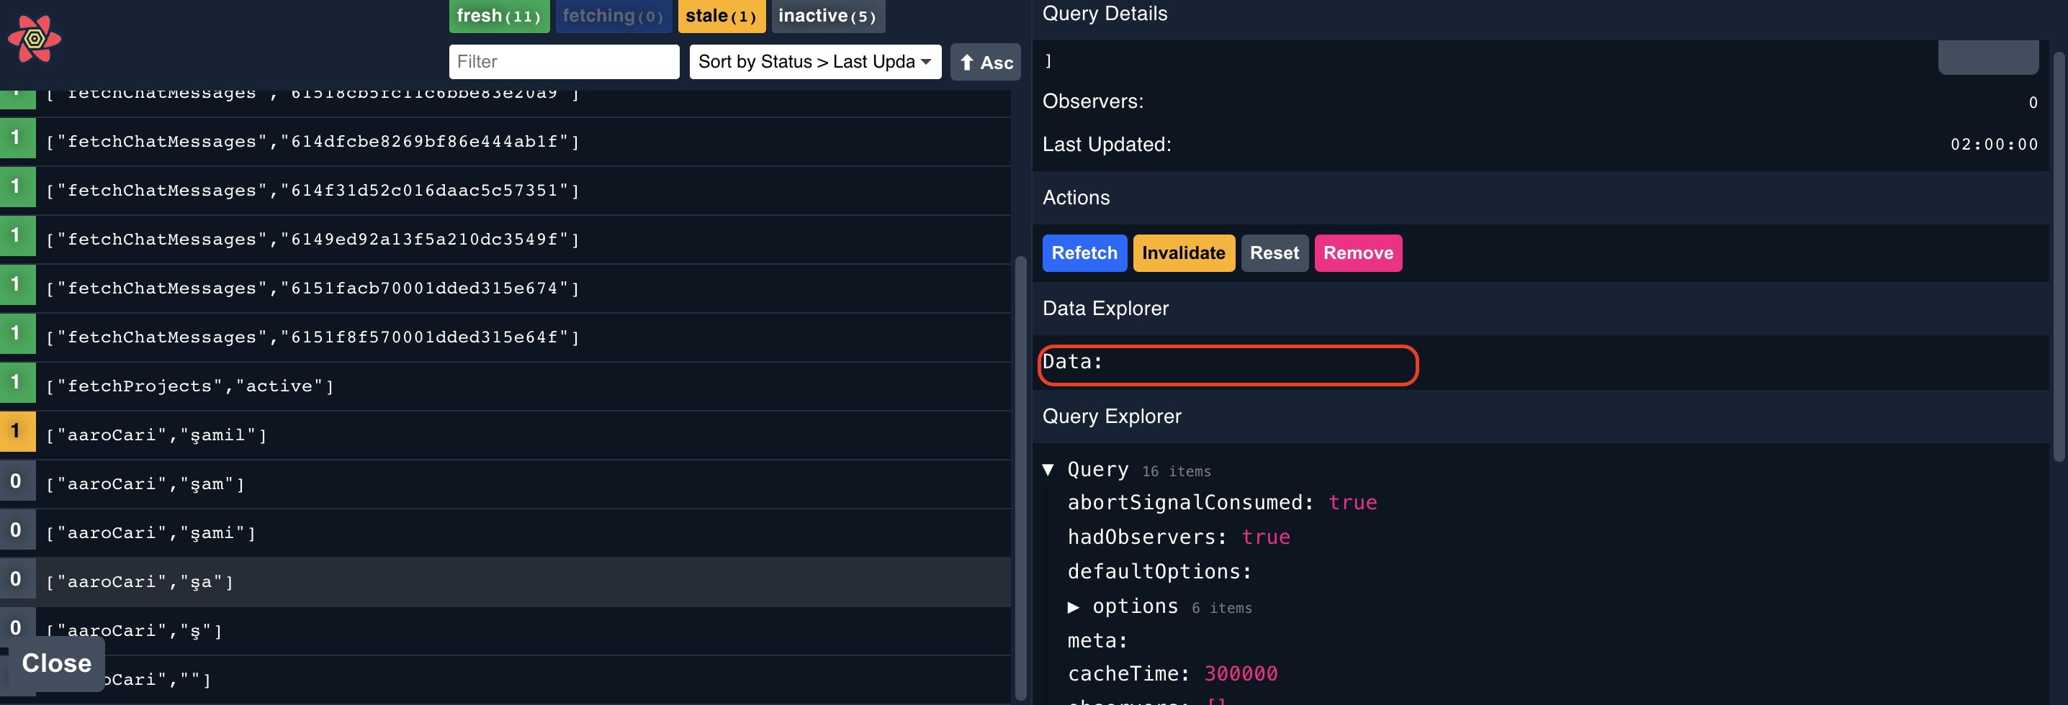The image size is (2068, 705).
Task: Toggle the inactive (5) status filter
Action: (827, 16)
